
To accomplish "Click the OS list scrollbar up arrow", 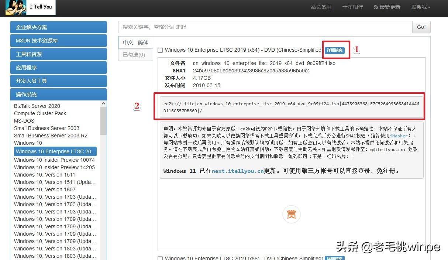I will [103, 104].
